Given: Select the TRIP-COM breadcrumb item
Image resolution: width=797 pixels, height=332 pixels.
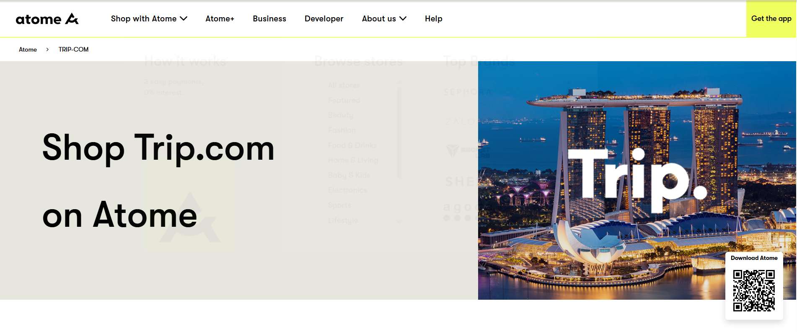Looking at the screenshot, I should pos(73,49).
